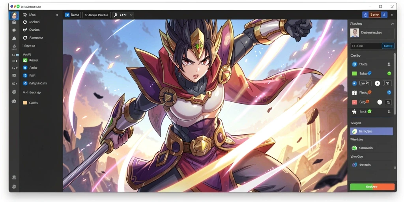Image resolution: width=404 pixels, height=202 pixels.
Task: Click the blue down-arrow button at top right toolbar
Action: tap(384, 15)
